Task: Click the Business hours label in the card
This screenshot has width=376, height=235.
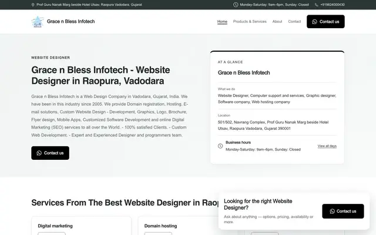Action: pyautogui.click(x=238, y=142)
